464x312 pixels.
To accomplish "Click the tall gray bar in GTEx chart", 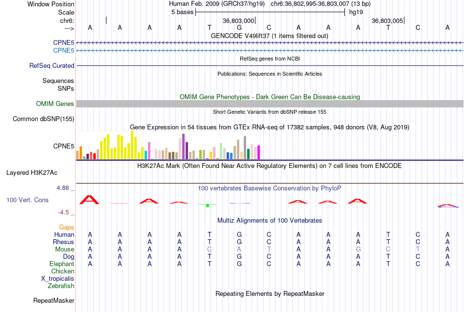I will 245,148.
